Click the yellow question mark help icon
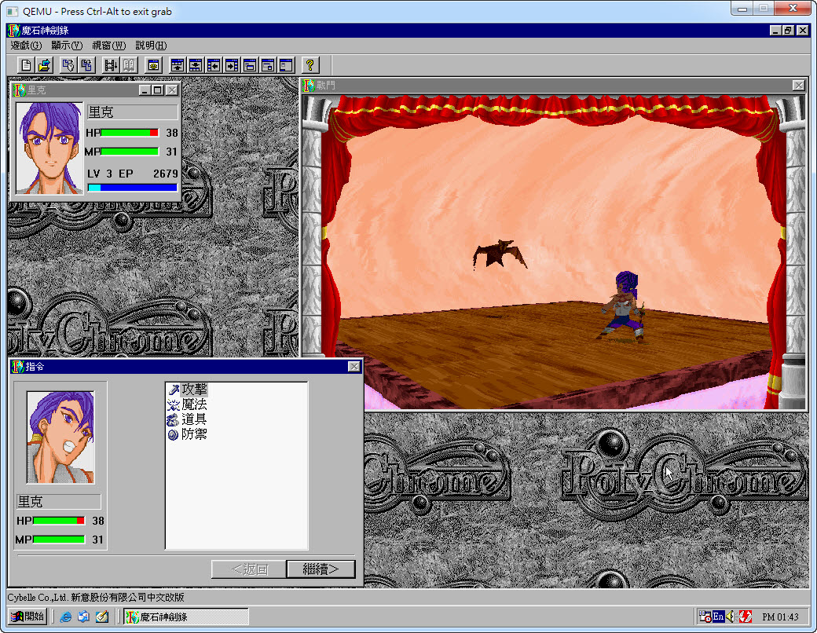The height and width of the screenshot is (633, 817). tap(310, 65)
